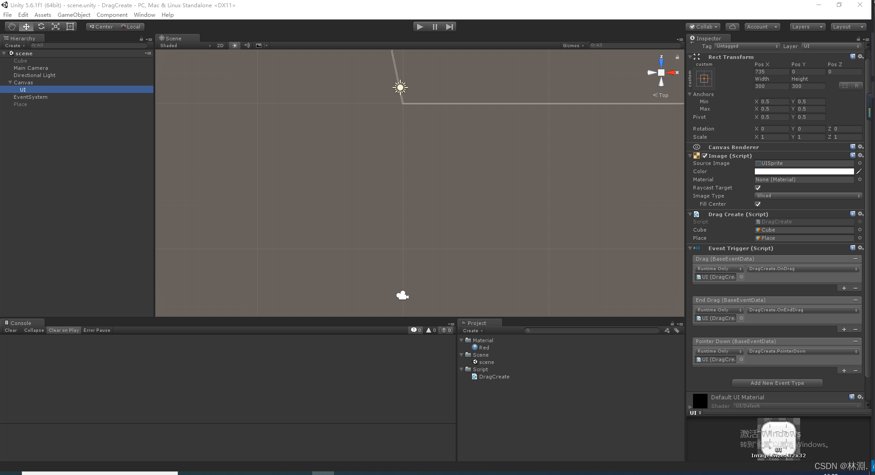Toggle Rect Transform raw edit mode

(x=856, y=86)
